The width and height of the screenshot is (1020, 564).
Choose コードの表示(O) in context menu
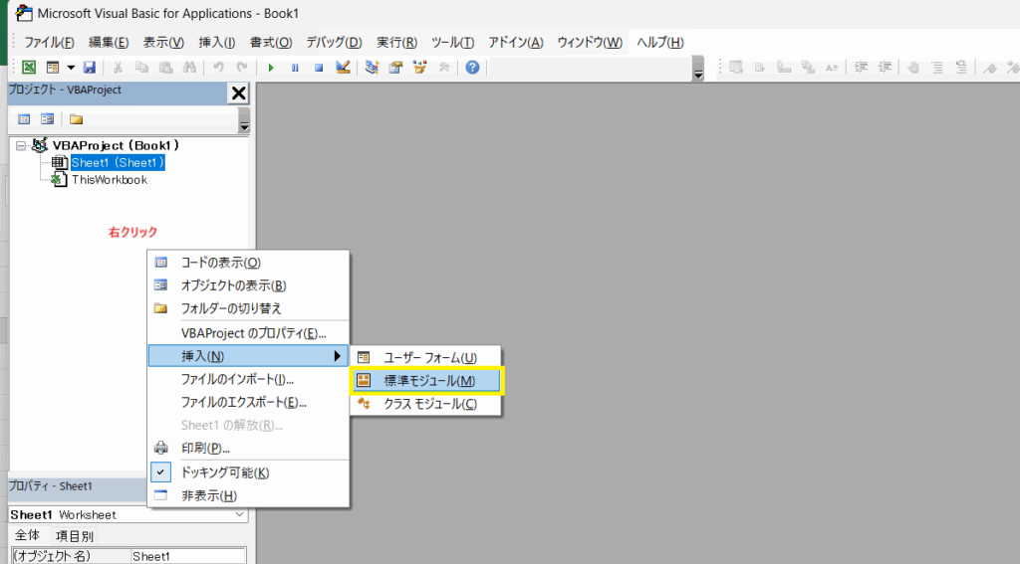click(248, 263)
